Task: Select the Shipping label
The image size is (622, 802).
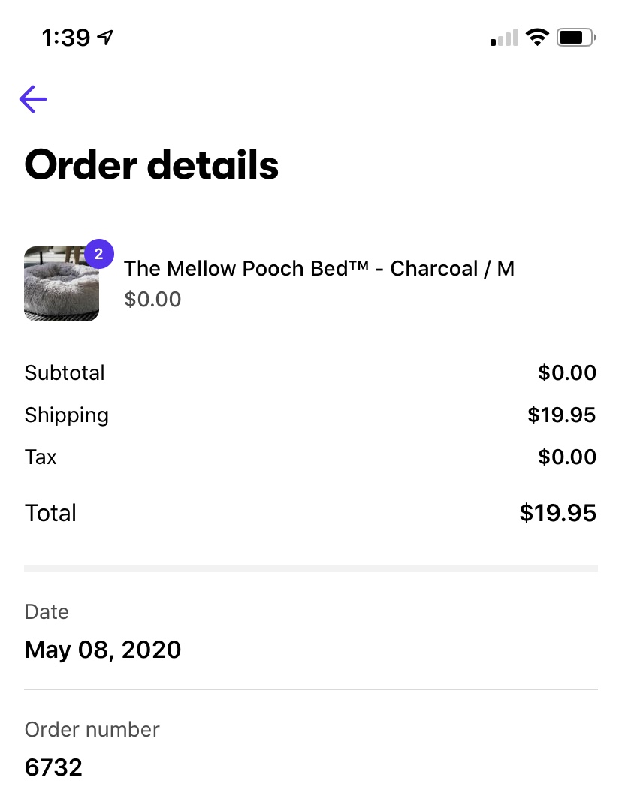Action: (x=67, y=415)
